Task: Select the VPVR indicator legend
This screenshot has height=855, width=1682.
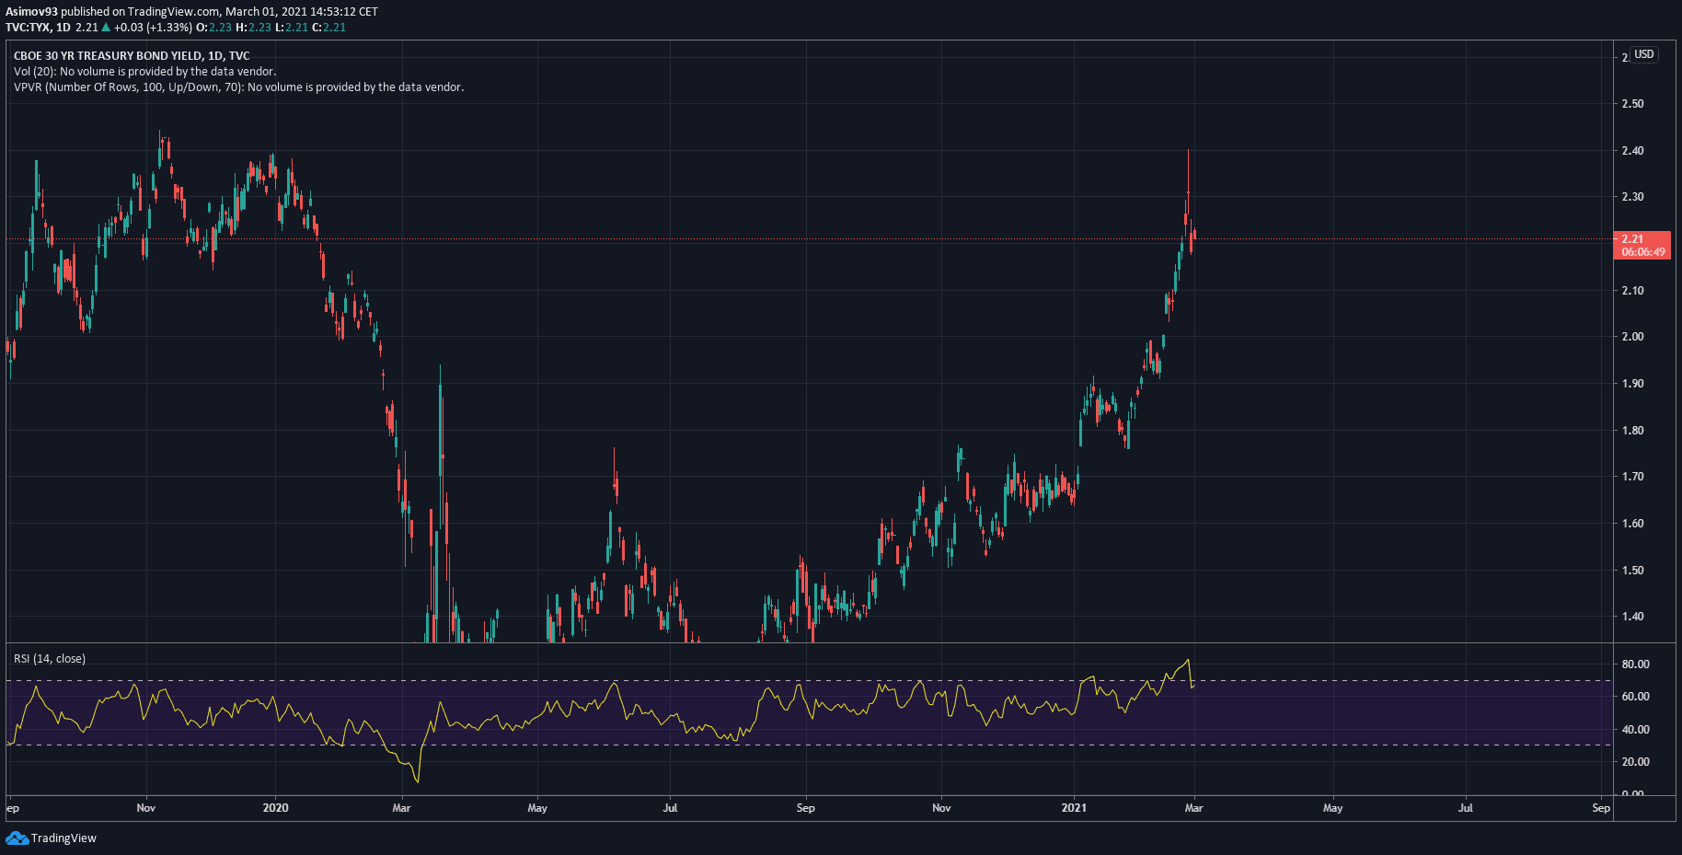Action: (238, 87)
